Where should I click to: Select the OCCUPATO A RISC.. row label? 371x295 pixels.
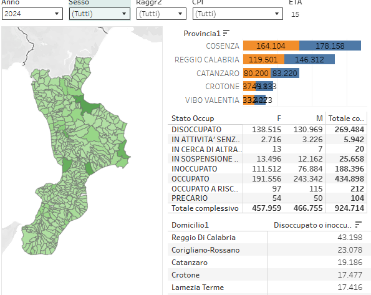pyautogui.click(x=205, y=189)
